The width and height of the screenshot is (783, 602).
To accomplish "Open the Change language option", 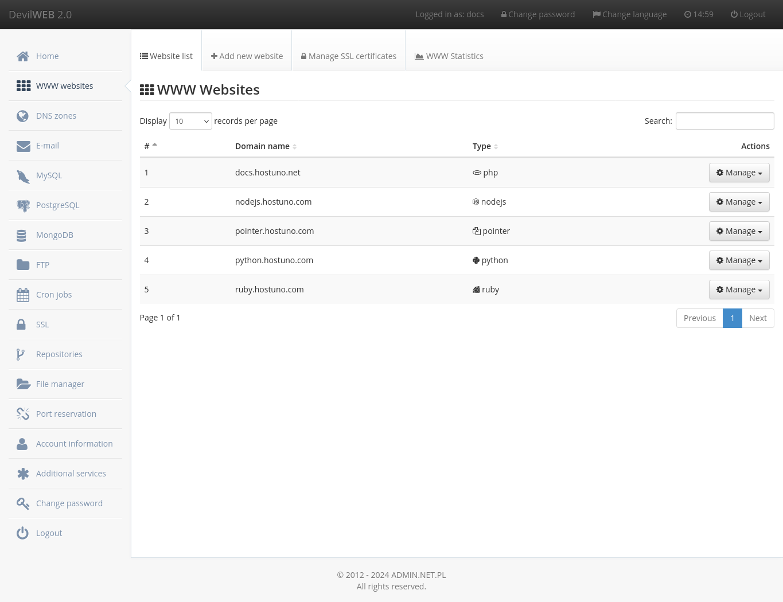I will [629, 14].
